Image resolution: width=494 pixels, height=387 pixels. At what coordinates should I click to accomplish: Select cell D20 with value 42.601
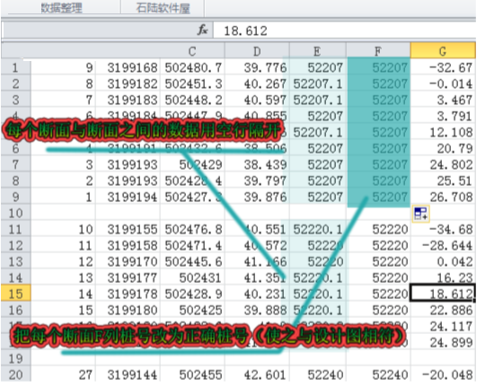coord(257,374)
